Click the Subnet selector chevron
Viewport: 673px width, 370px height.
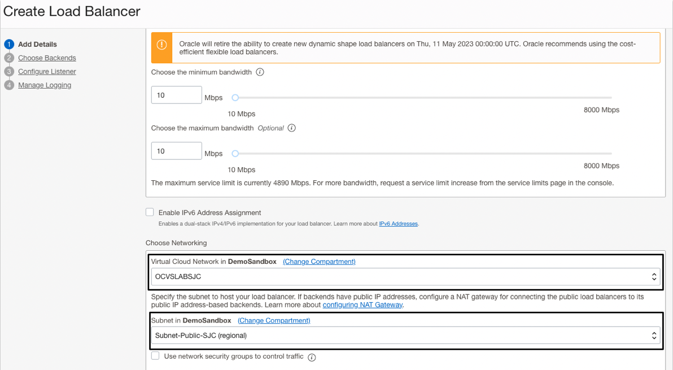(654, 336)
